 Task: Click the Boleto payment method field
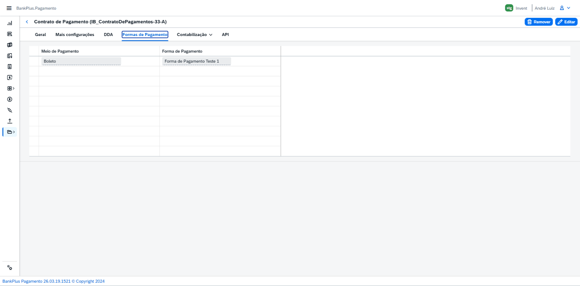tap(81, 61)
